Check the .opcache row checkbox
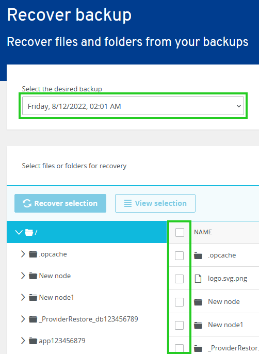This screenshot has height=354, width=259. point(180,255)
